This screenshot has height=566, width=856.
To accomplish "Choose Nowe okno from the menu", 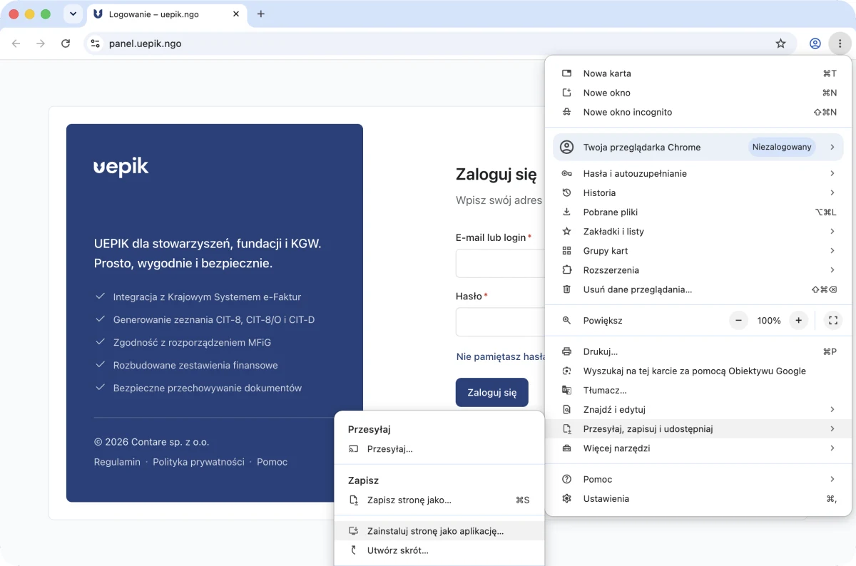I will tap(699, 93).
